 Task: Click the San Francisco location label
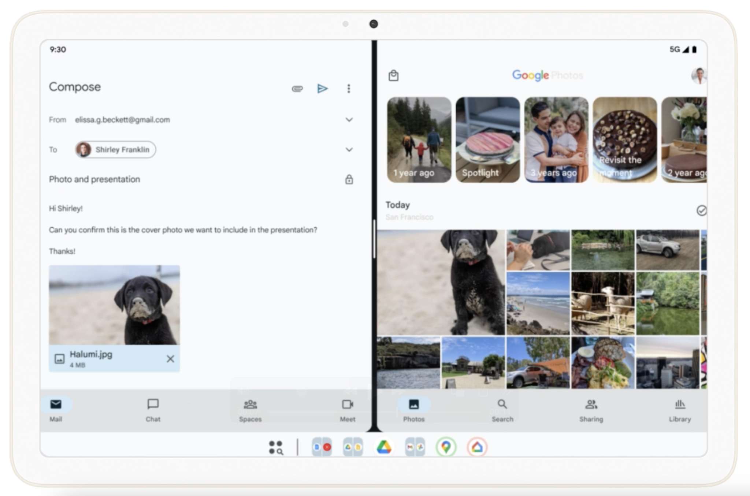(x=409, y=217)
